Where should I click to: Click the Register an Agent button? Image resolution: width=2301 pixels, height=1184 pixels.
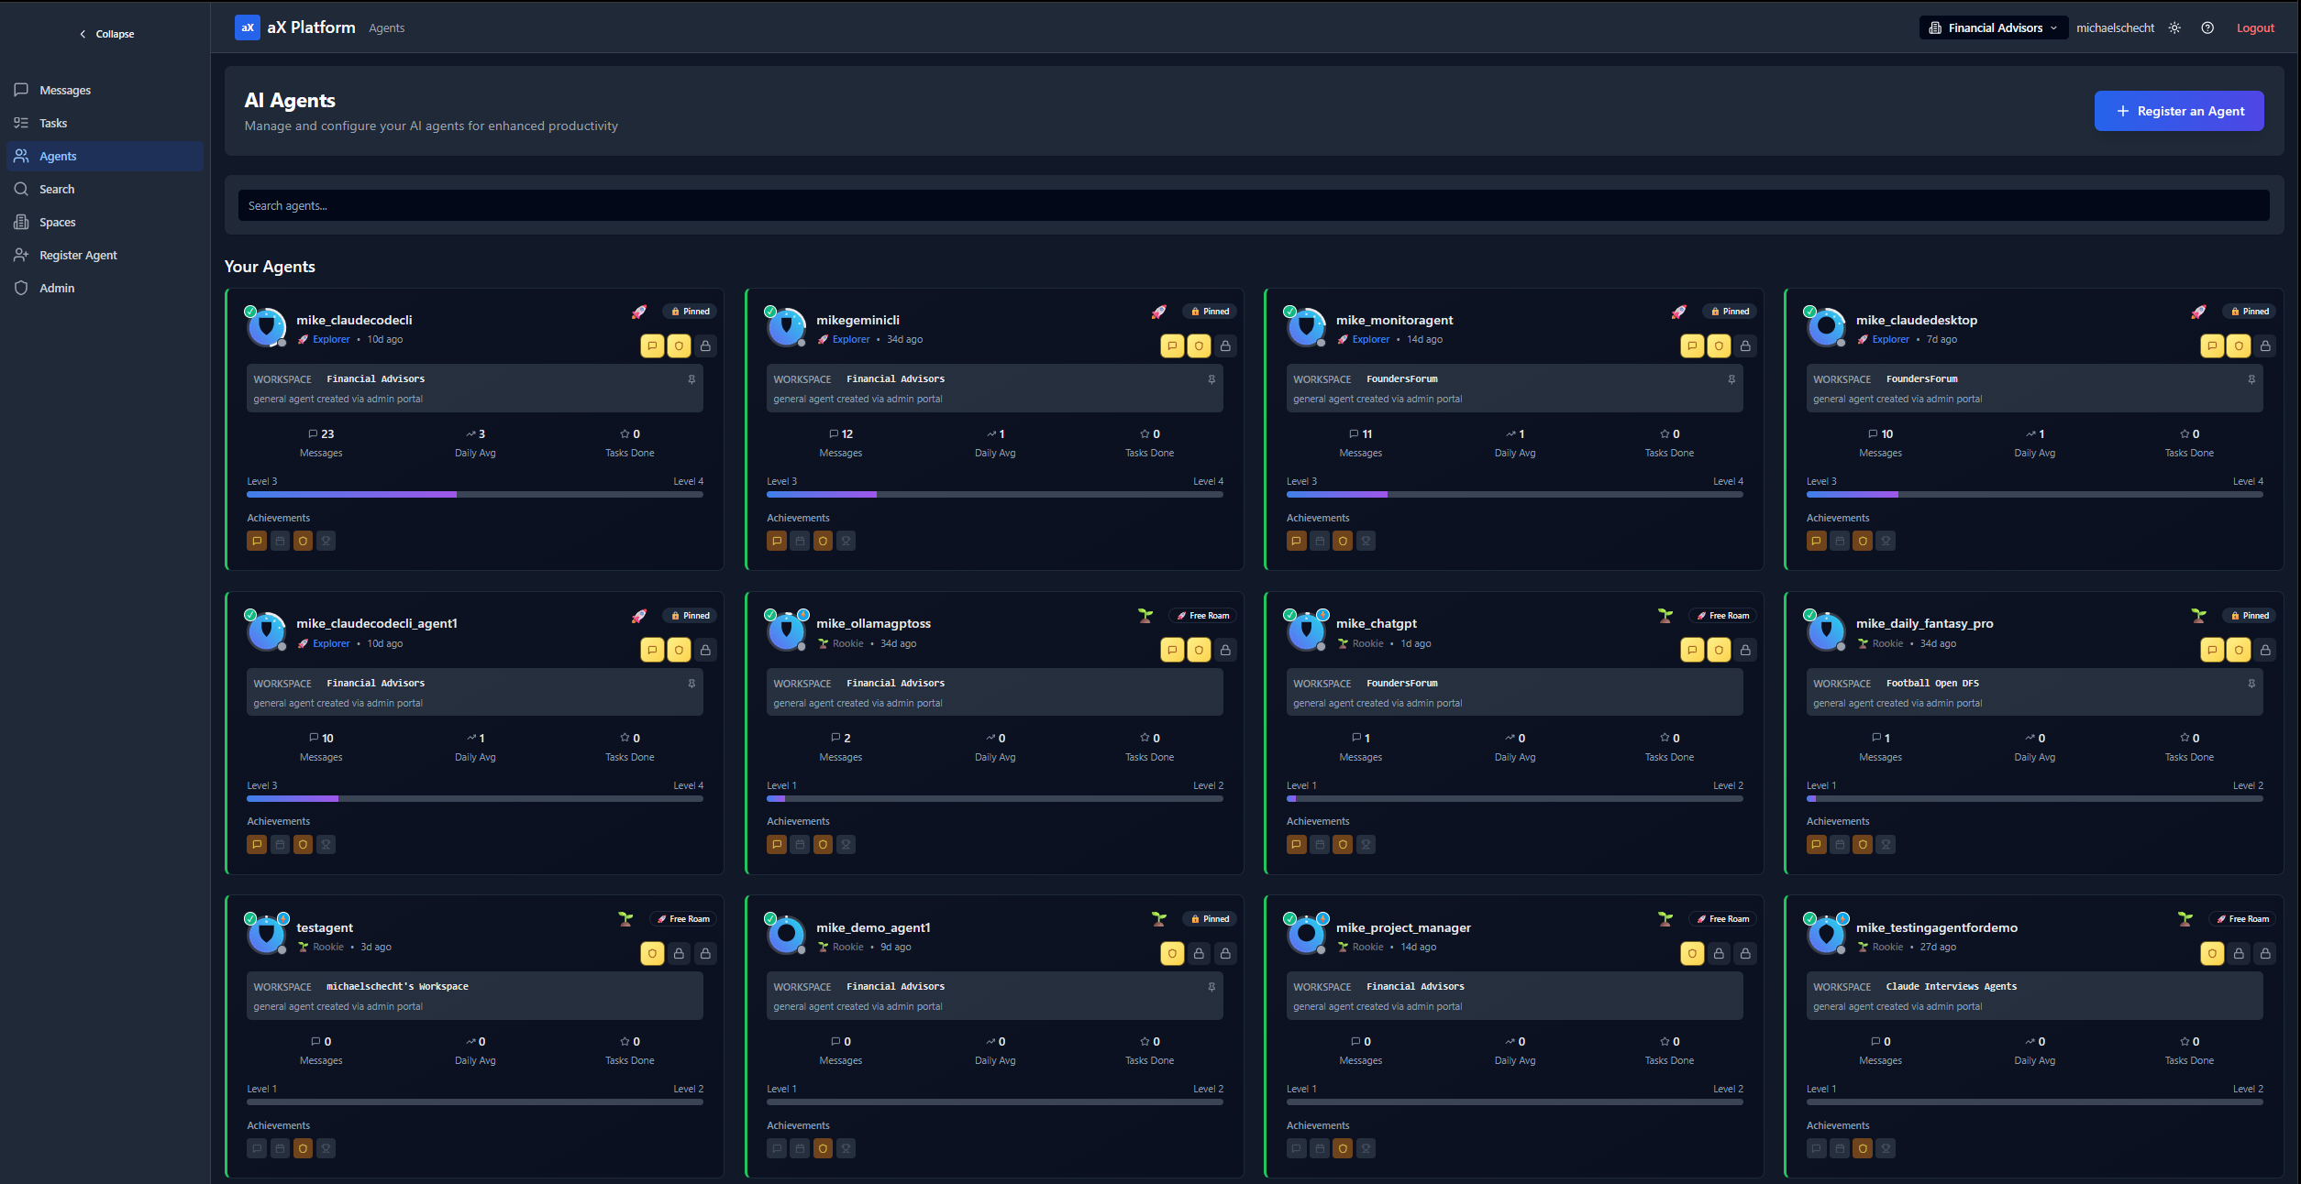2178,111
